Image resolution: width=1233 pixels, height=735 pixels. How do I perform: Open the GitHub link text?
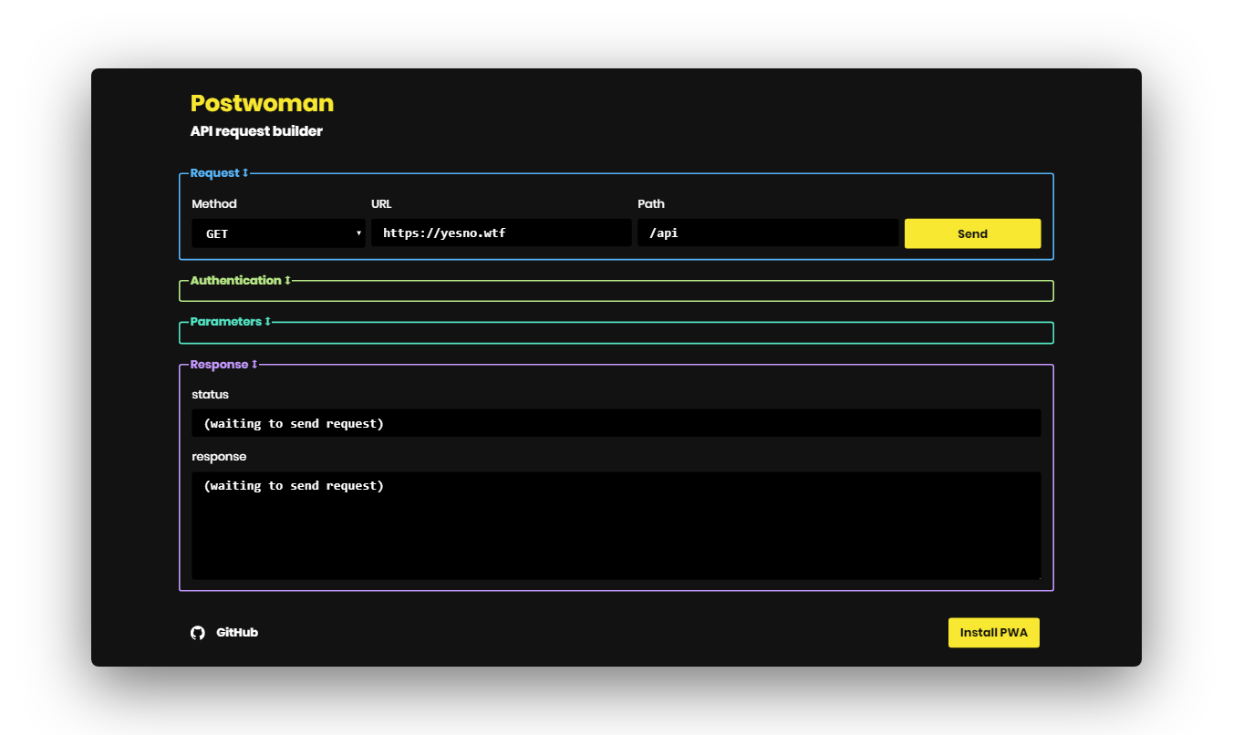tap(237, 633)
